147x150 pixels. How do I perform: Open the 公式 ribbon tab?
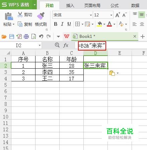tap(115, 5)
